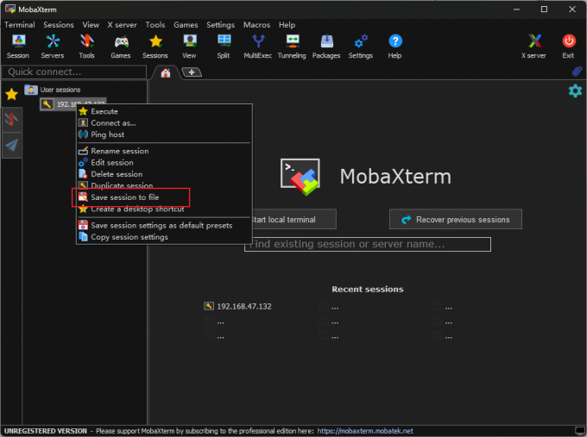Open the X server menu
This screenshot has height=437, width=587.
click(x=122, y=25)
